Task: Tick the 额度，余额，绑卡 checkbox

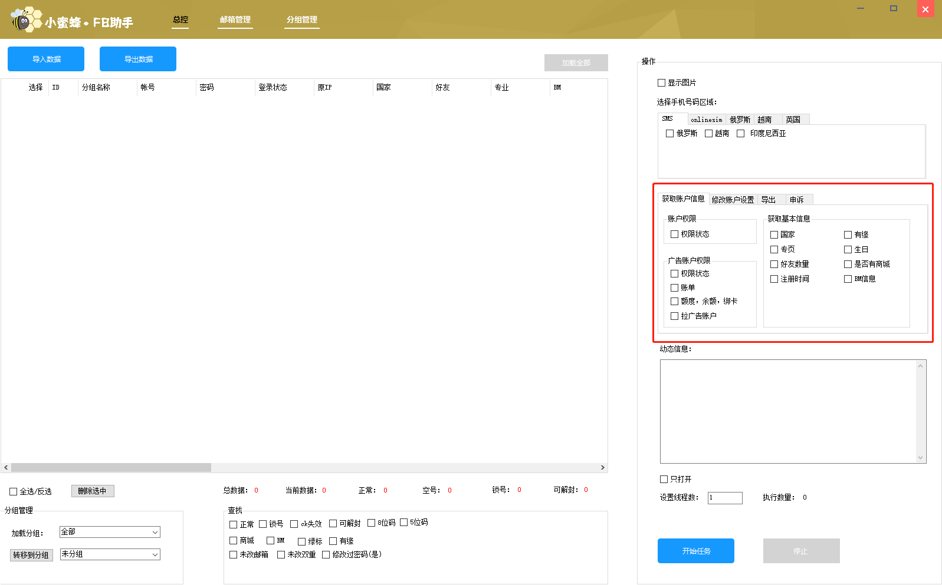Action: (674, 301)
